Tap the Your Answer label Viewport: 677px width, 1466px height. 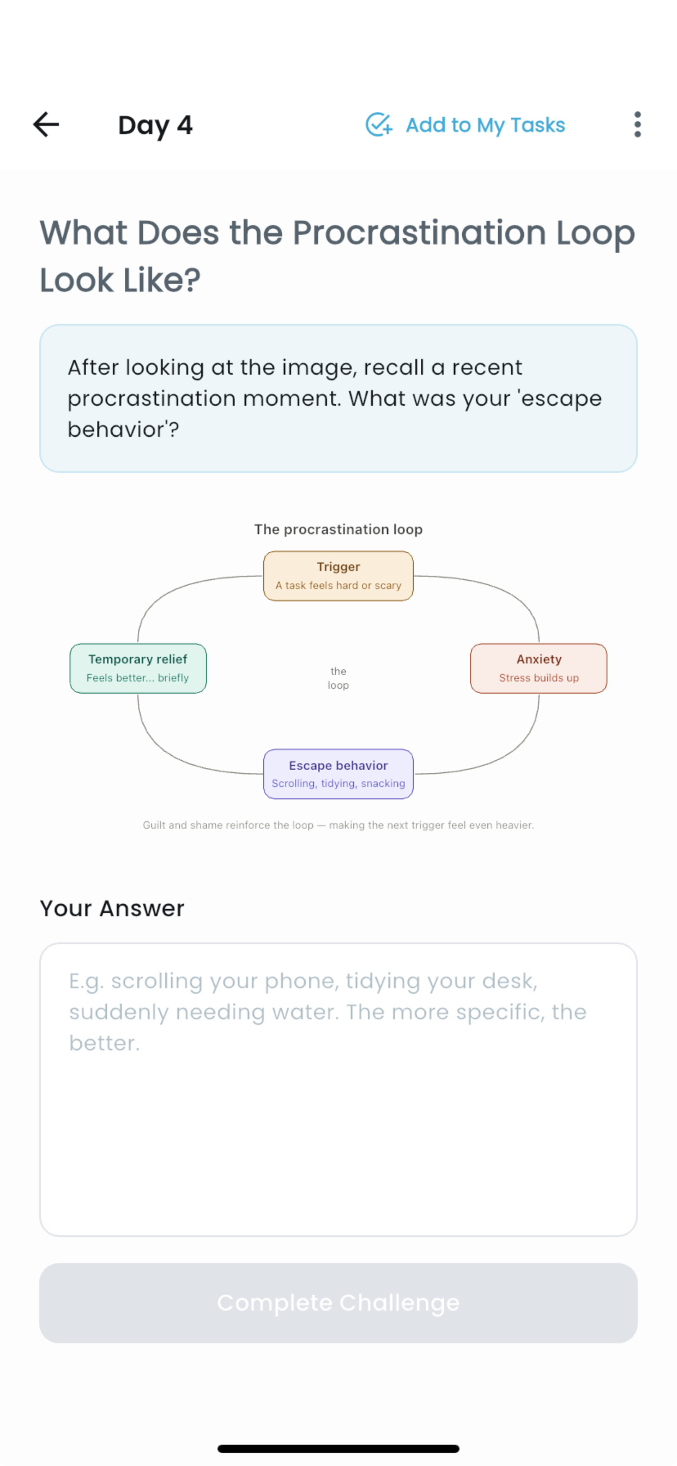pos(112,908)
